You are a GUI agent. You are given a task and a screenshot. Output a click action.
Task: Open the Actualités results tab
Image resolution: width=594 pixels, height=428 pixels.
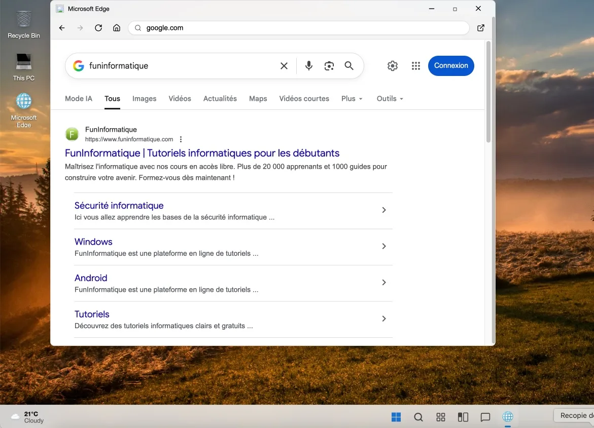coord(220,98)
